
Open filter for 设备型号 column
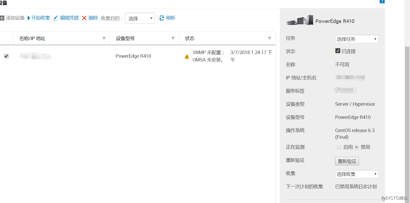coord(173,38)
